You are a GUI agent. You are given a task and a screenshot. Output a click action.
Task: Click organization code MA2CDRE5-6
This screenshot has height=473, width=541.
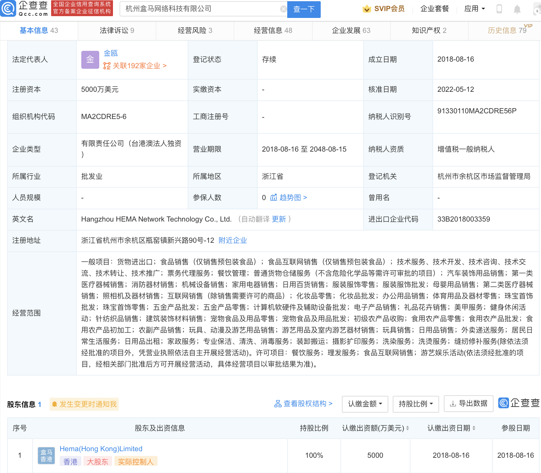click(104, 117)
